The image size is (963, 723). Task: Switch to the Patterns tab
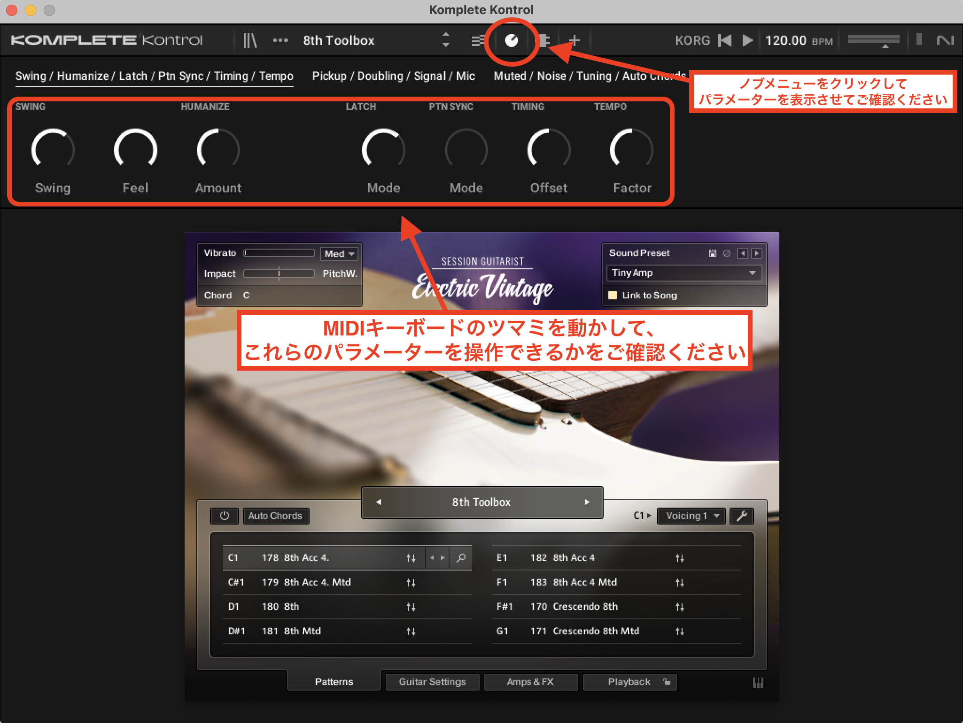click(334, 682)
